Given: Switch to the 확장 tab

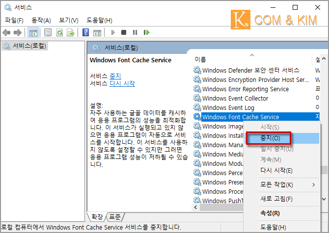Looking at the screenshot, I should pyautogui.click(x=97, y=217).
